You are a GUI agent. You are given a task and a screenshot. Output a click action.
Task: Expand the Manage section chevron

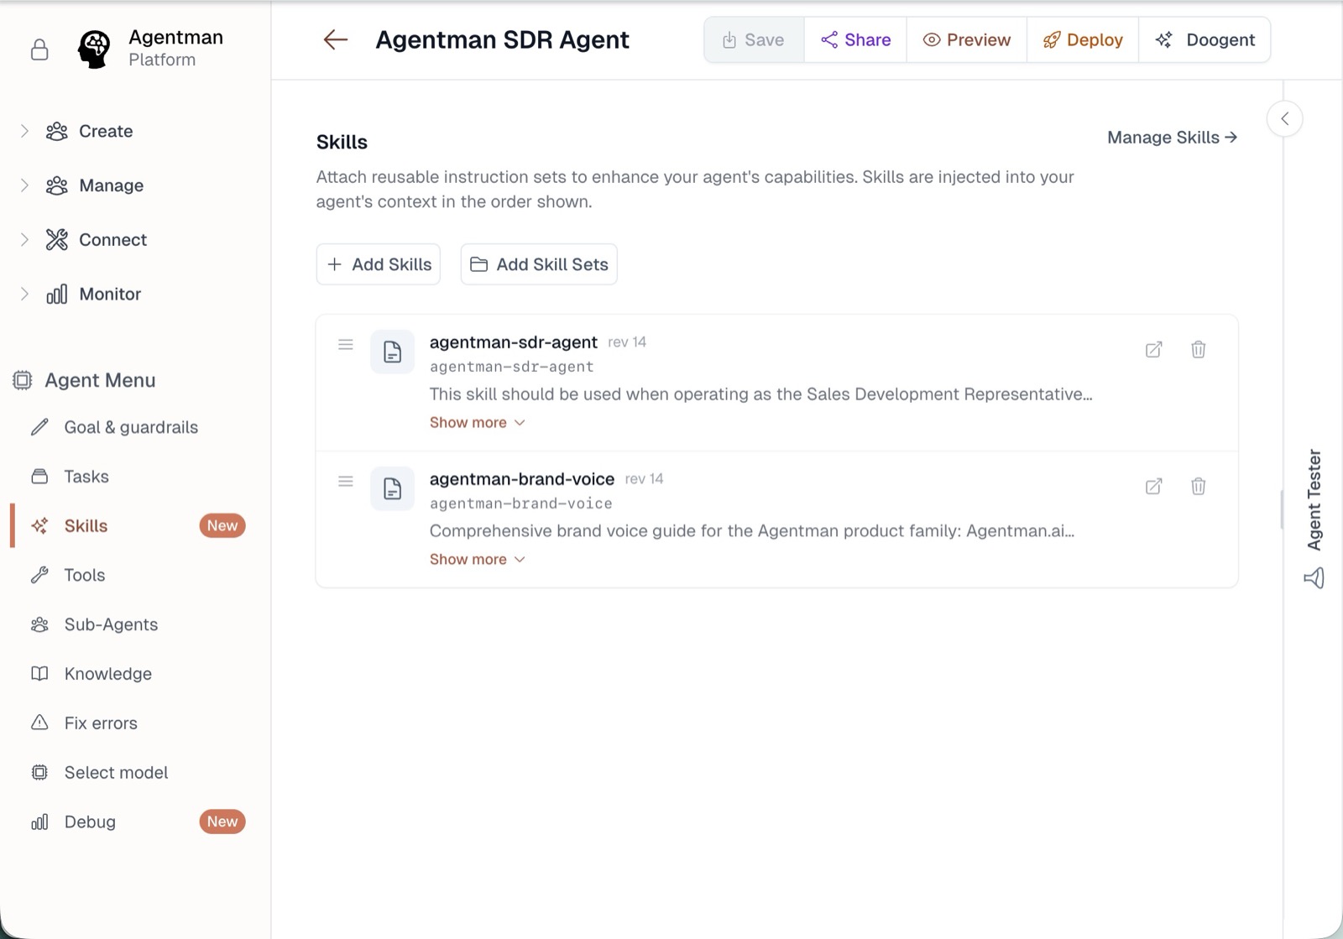(24, 185)
